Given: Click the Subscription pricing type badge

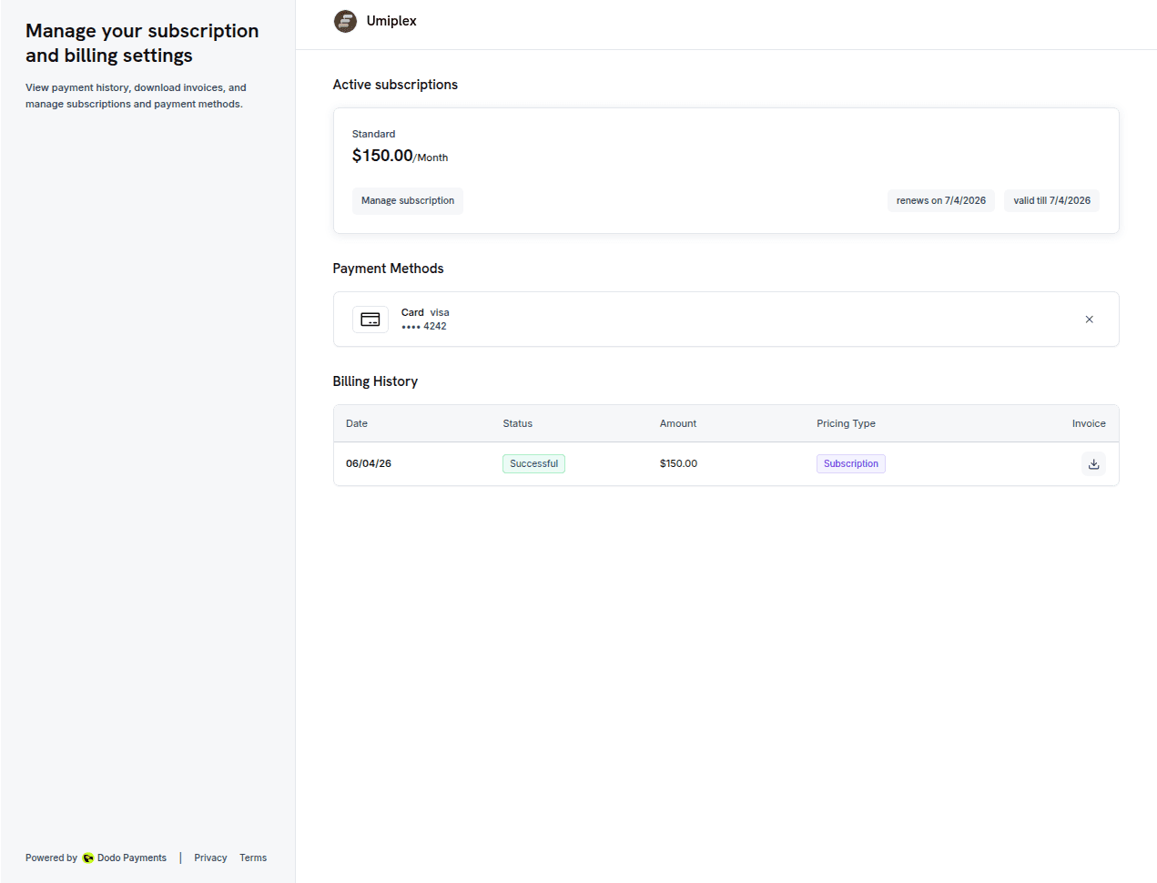Looking at the screenshot, I should [850, 463].
